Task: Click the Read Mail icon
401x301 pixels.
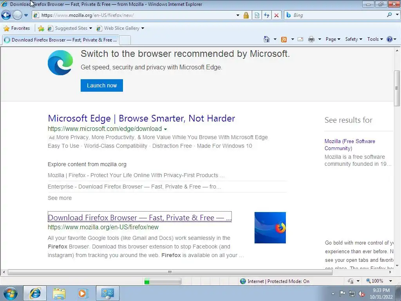Action: [300, 39]
